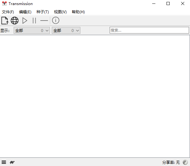The width and height of the screenshot is (190, 166).
Task: Click the statistics icon beside share ratio
Action: click(x=185, y=162)
